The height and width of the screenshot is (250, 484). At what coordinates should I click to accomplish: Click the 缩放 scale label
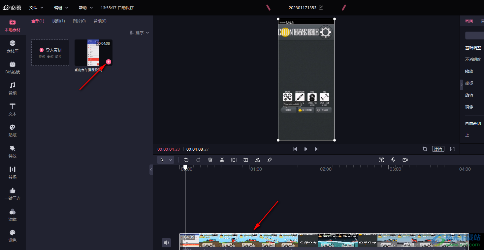click(x=469, y=71)
